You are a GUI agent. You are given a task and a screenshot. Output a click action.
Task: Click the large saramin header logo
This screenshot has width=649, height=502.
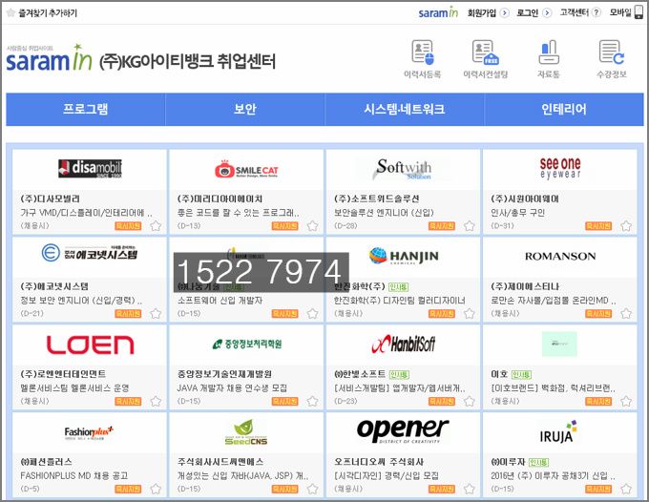coord(49,58)
